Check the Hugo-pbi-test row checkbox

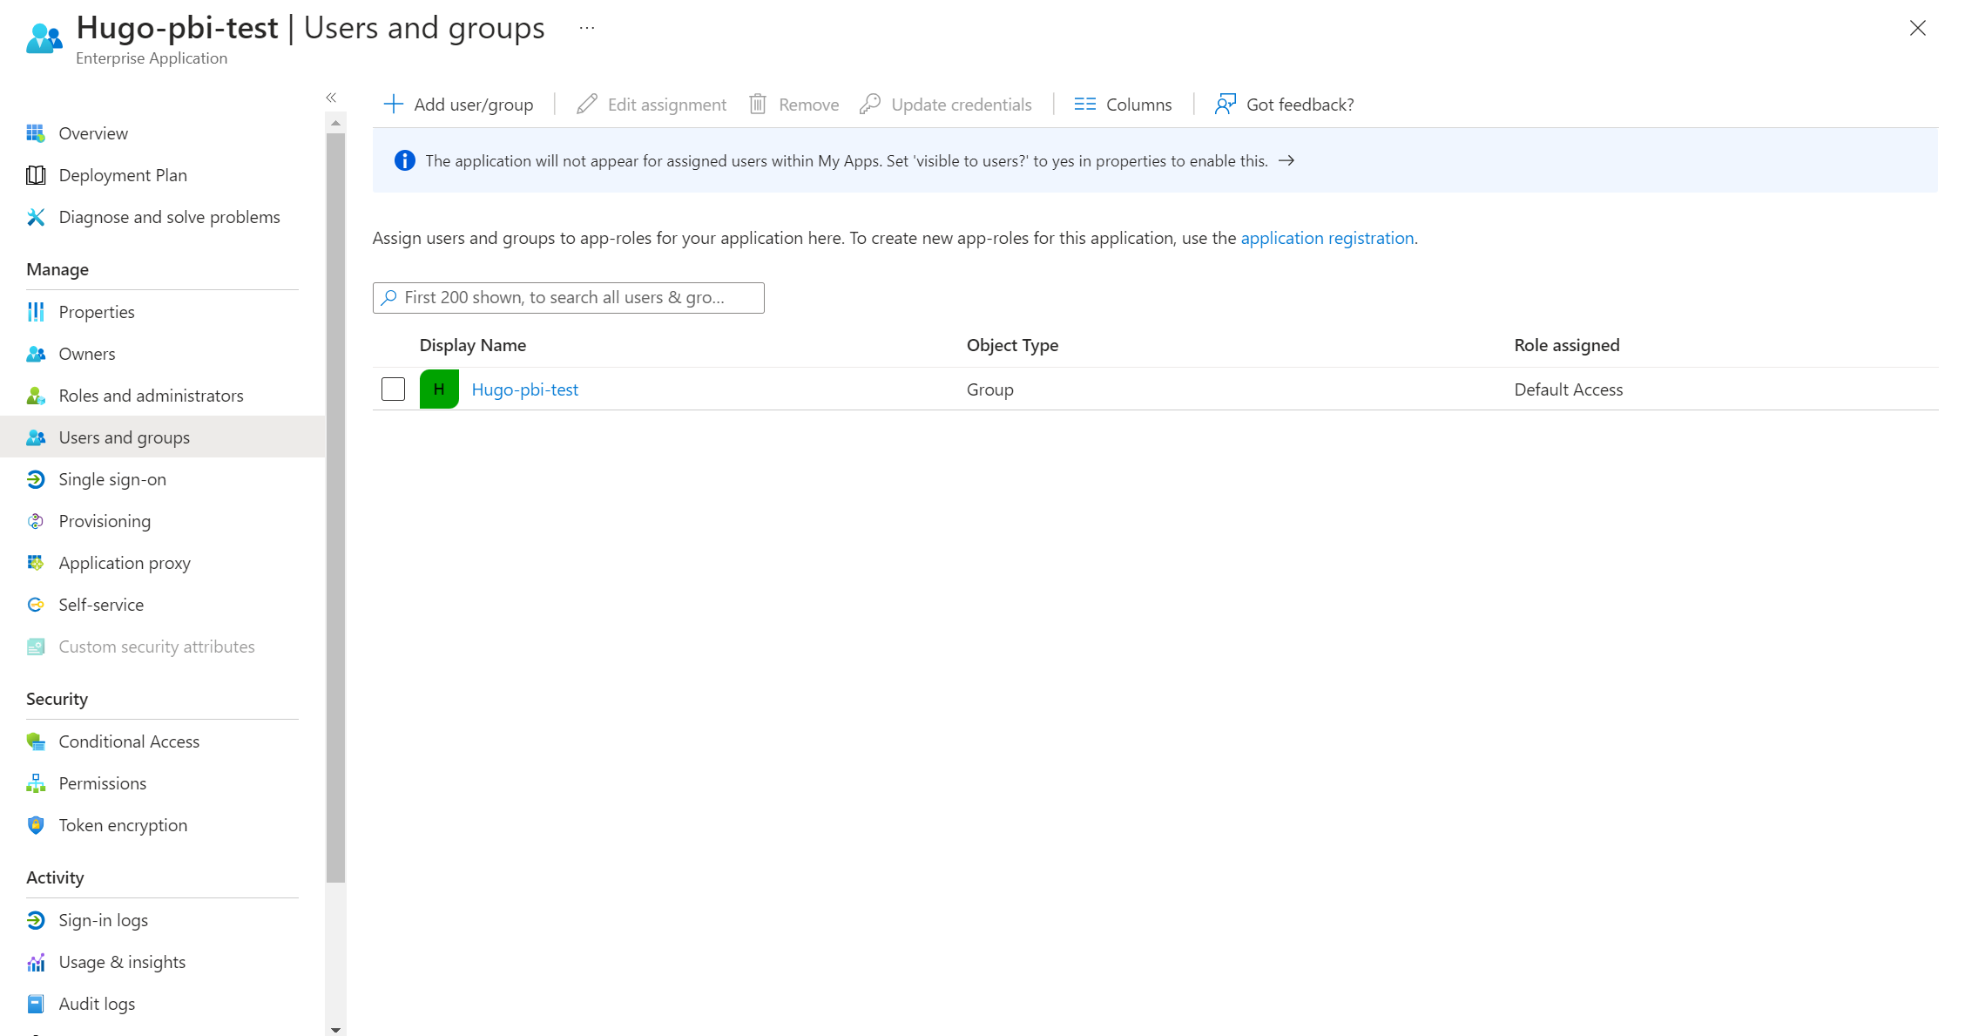(x=393, y=389)
